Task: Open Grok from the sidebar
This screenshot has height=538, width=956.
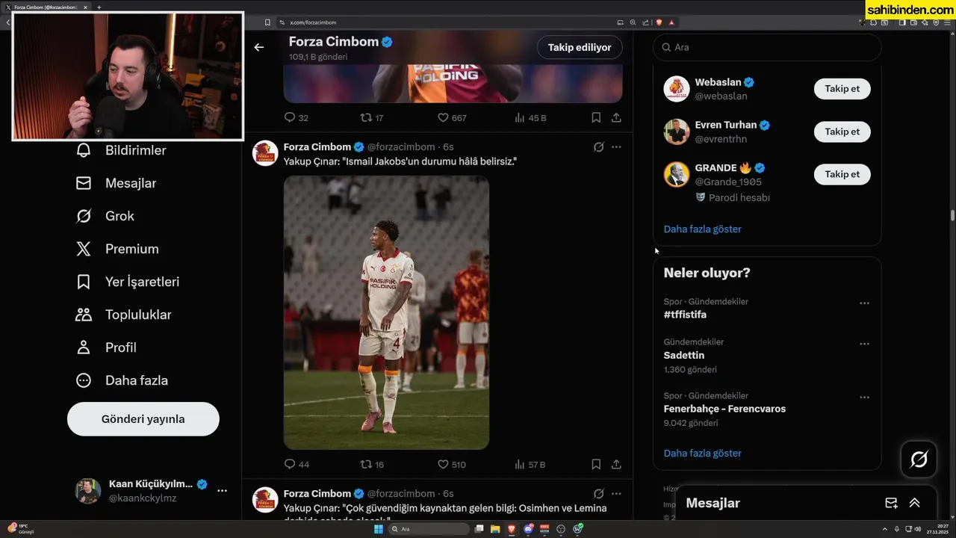Action: [x=84, y=216]
